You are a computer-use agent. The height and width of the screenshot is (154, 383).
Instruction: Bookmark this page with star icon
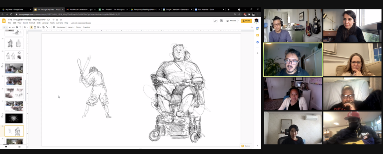click(239, 14)
